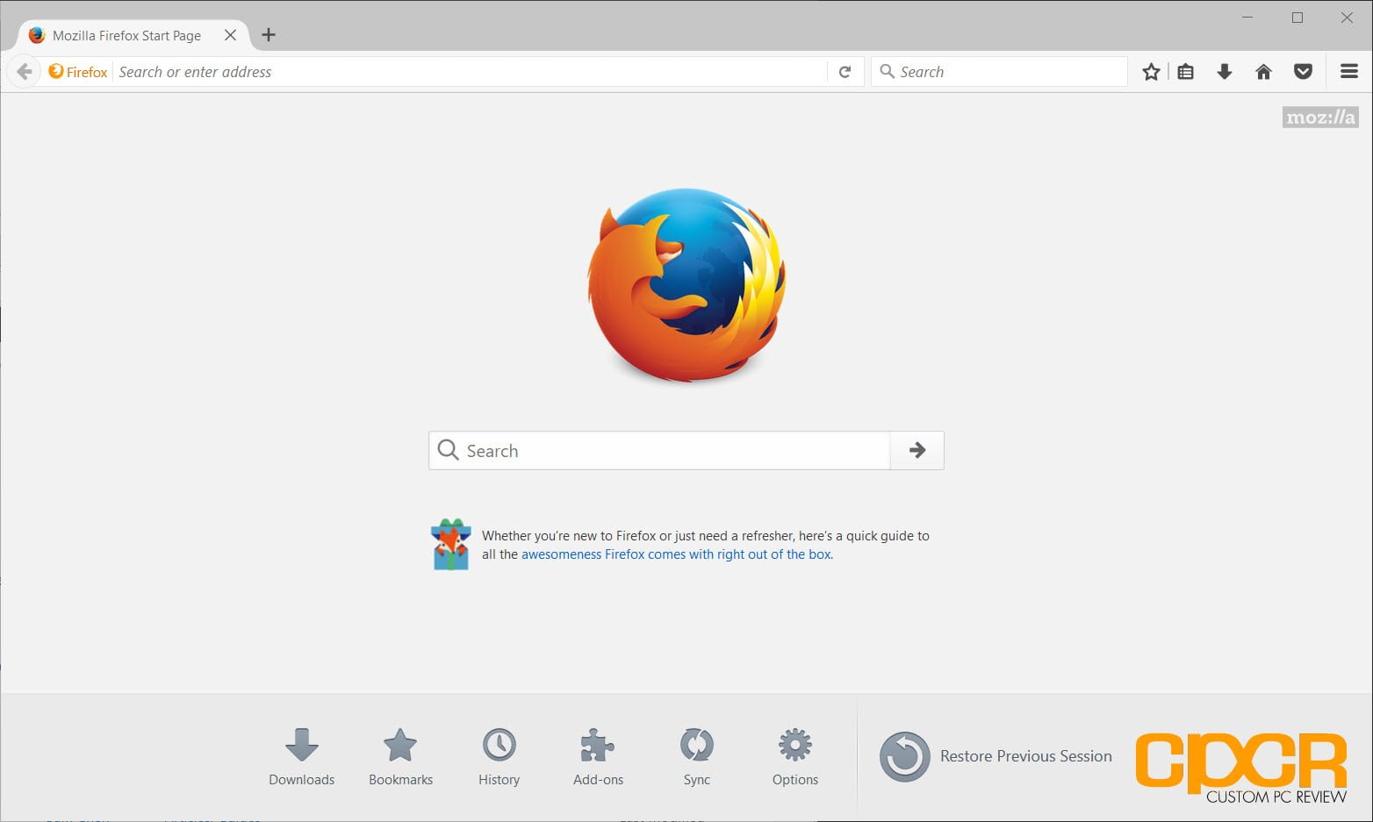
Task: Go to the home page
Action: [1263, 72]
